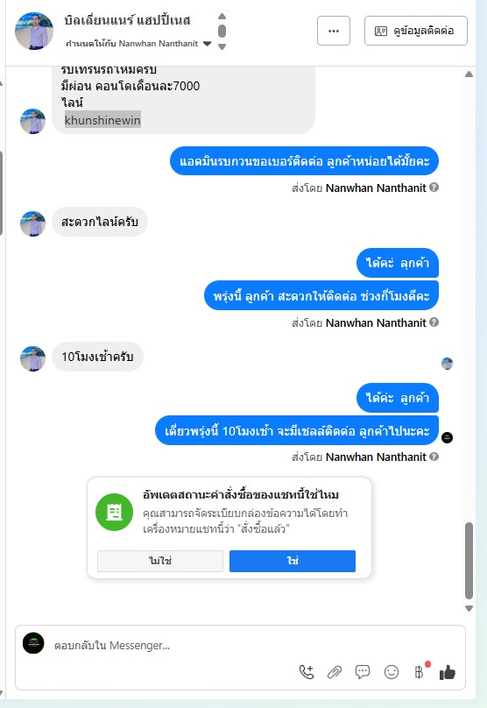Attach a file with the paperclip icon
The height and width of the screenshot is (708, 487).
coord(335,672)
